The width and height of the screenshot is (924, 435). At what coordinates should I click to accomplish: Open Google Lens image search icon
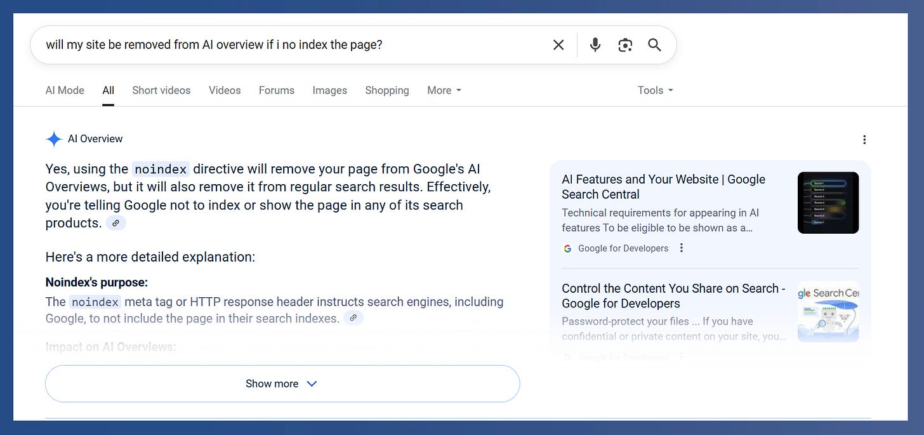625,45
